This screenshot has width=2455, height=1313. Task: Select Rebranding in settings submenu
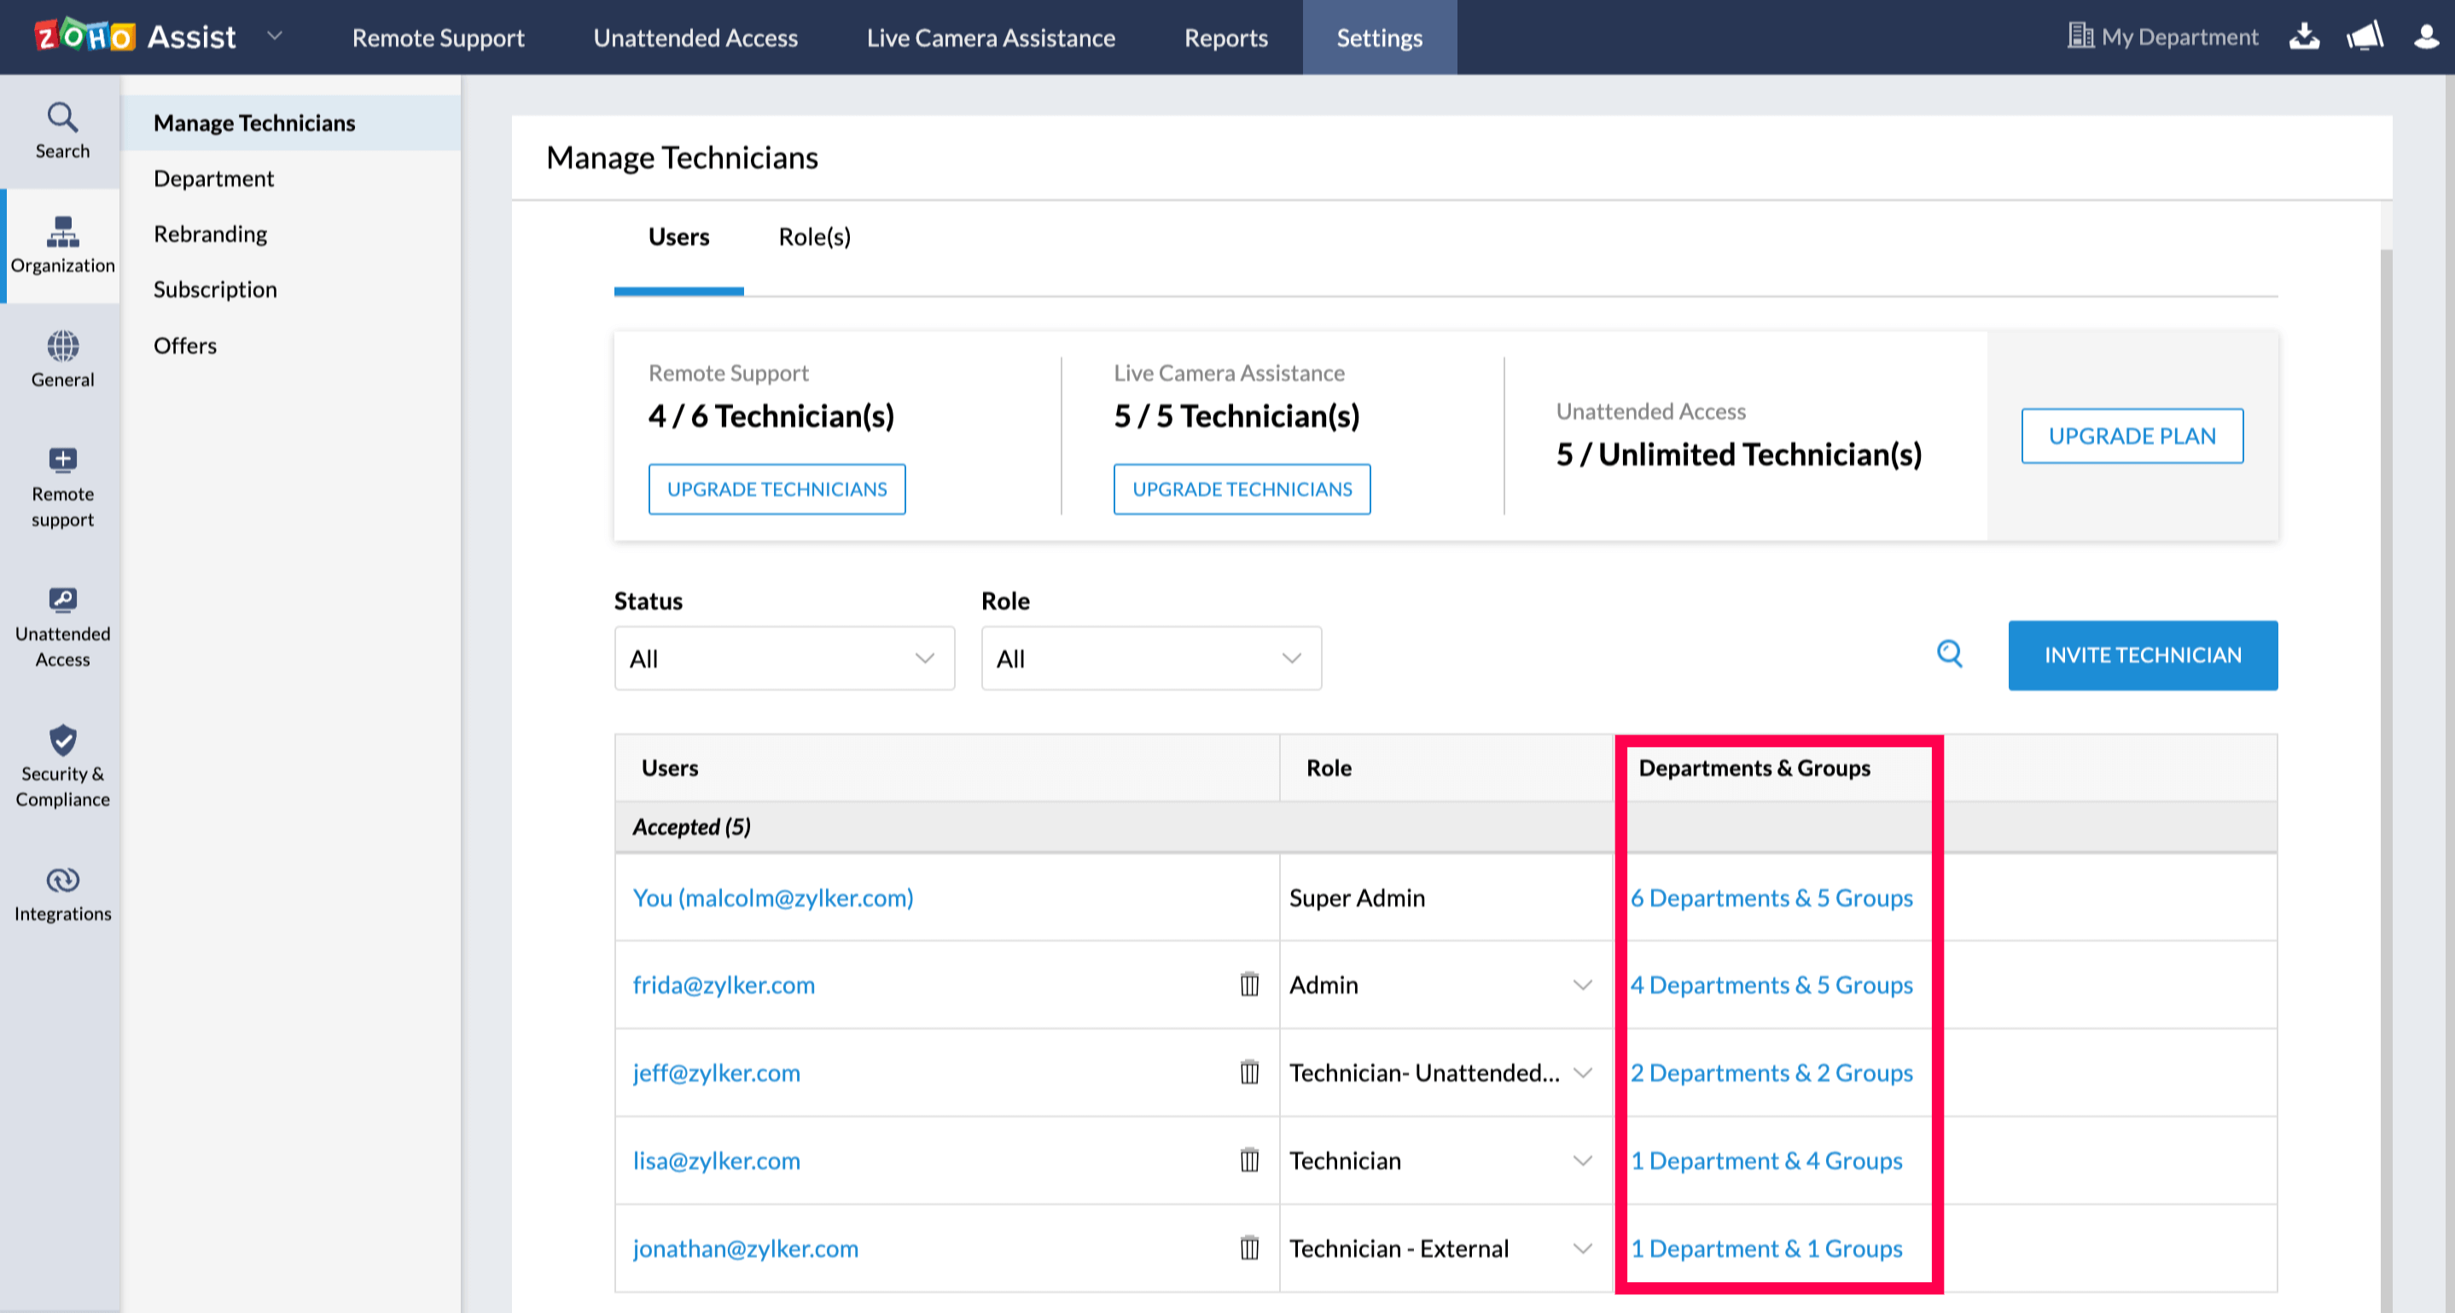tap(211, 235)
